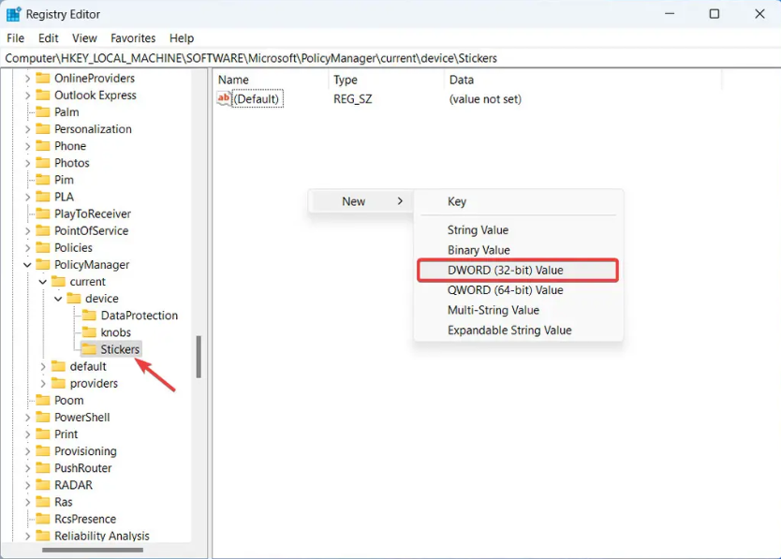Image resolution: width=781 pixels, height=559 pixels.
Task: Click the Policies folder icon
Action: [x=43, y=247]
